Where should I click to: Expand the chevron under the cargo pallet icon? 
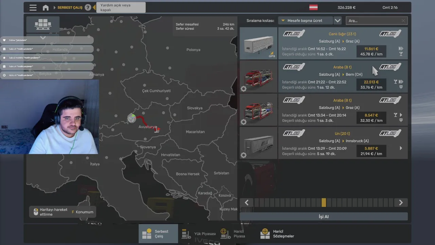[x=43, y=37]
